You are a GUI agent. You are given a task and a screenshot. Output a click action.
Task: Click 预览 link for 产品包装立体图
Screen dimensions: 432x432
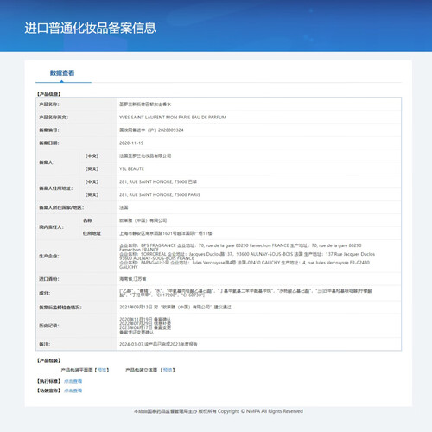168,370
